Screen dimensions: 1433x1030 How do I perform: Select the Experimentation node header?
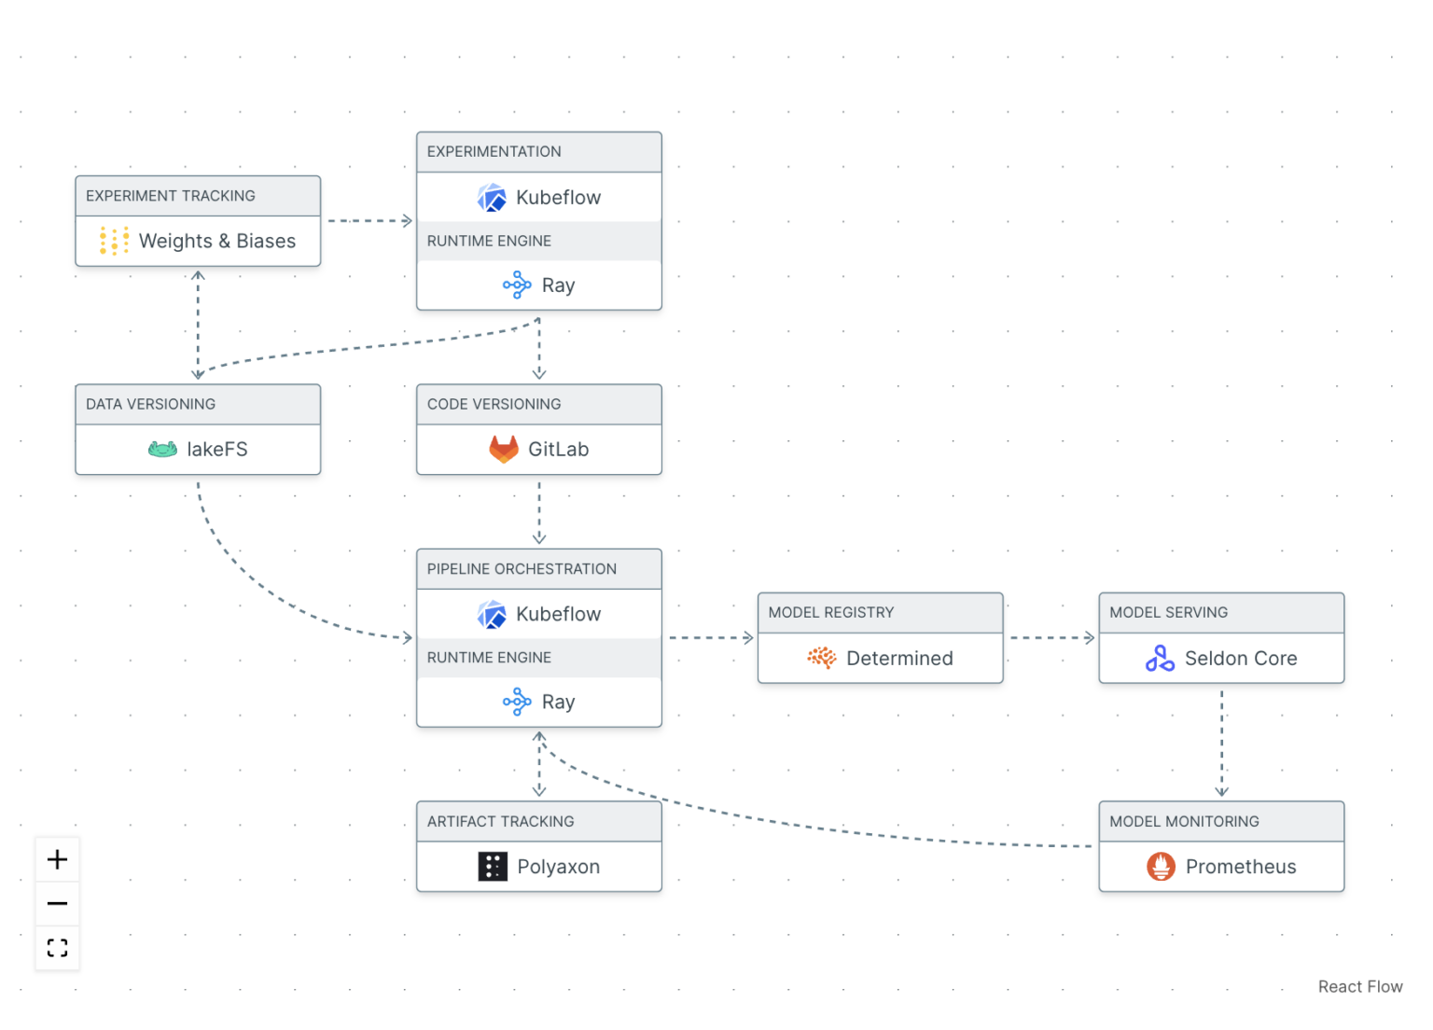click(539, 152)
